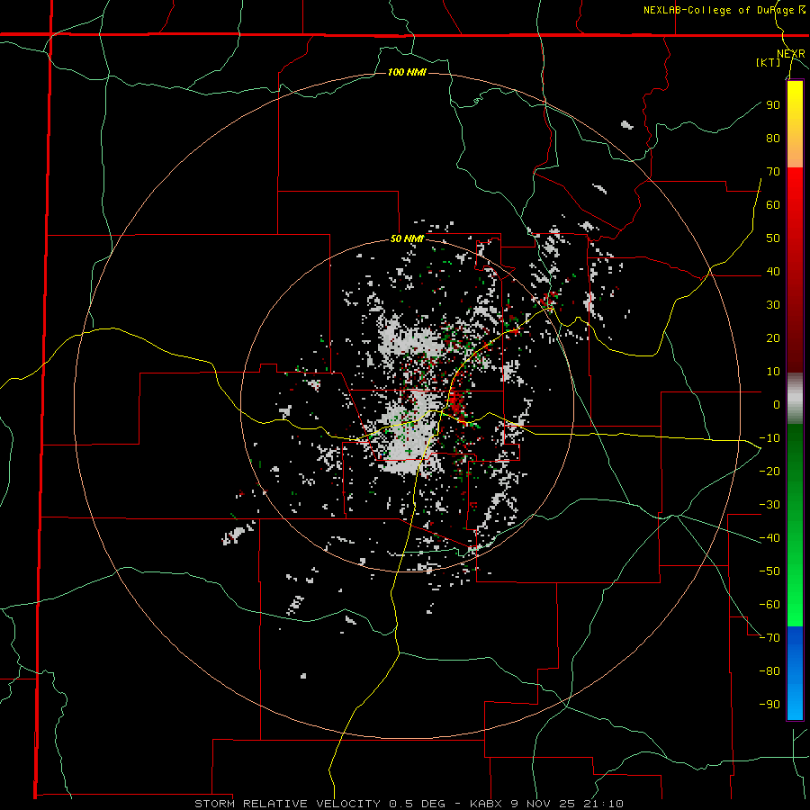Click the [KT] units label

(769, 62)
